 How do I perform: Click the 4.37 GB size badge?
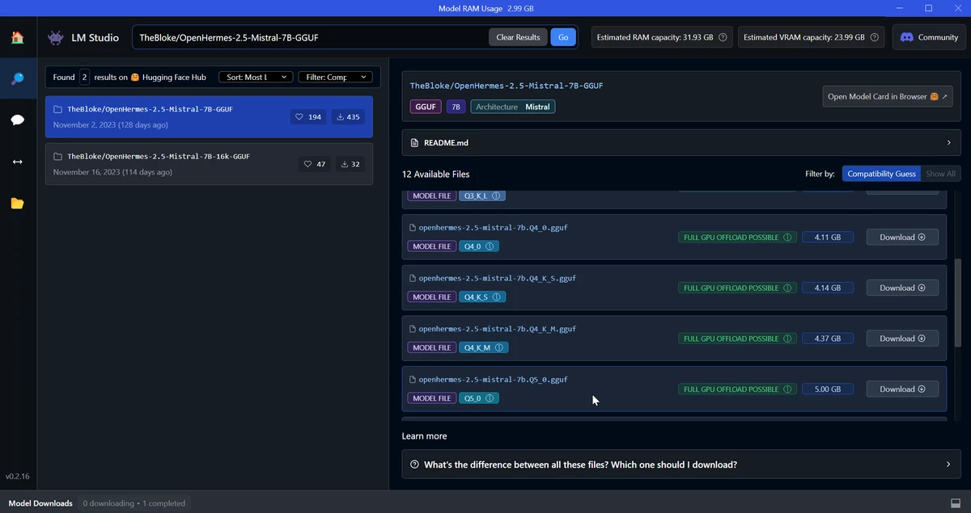[x=828, y=338]
